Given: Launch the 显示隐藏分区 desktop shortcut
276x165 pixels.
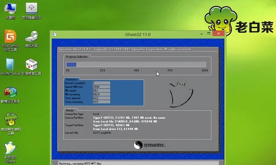Looking at the screenshot, I should click(31, 11).
